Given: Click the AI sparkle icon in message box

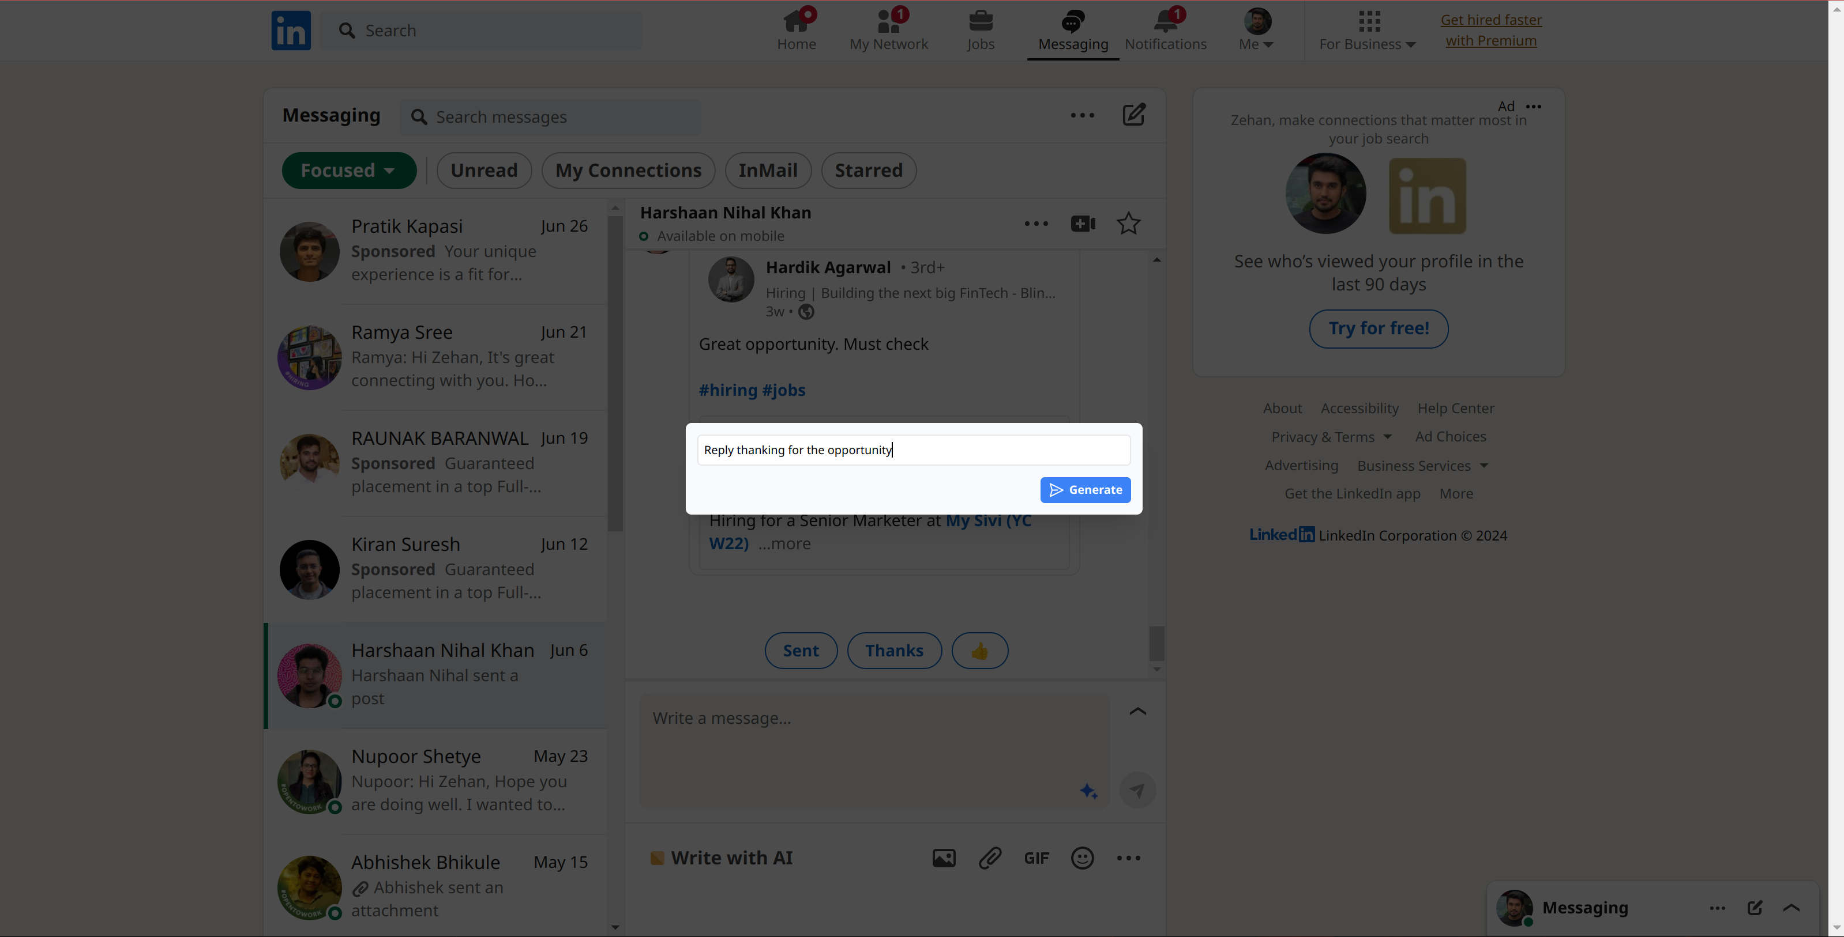Looking at the screenshot, I should tap(1089, 791).
